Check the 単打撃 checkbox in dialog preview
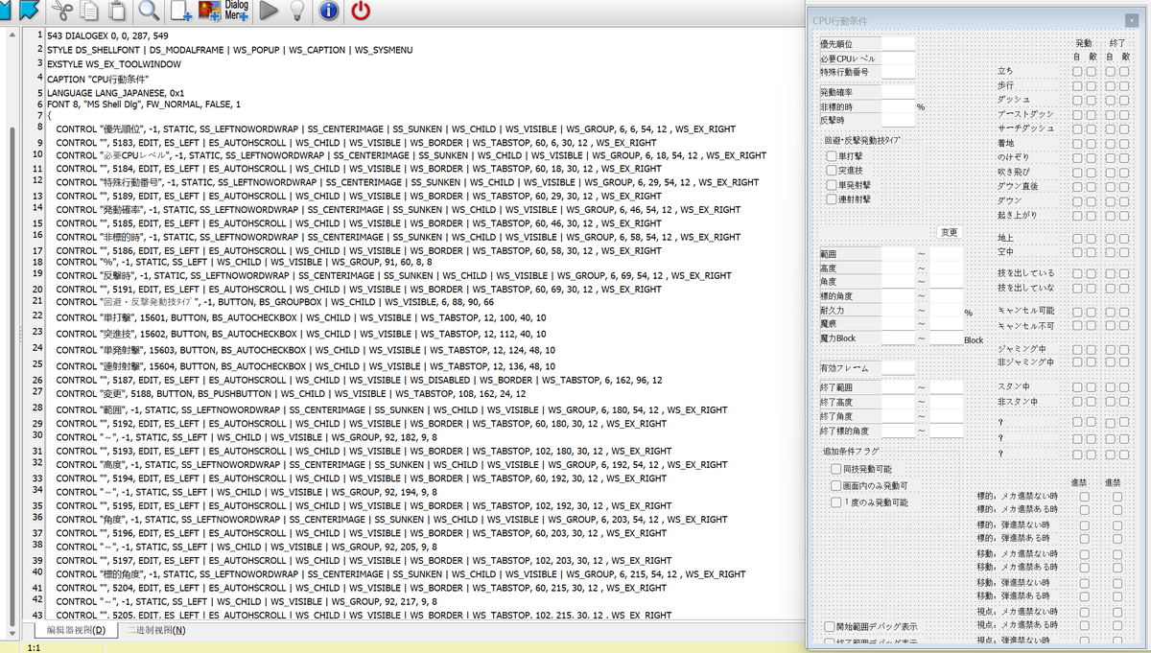 pyautogui.click(x=833, y=155)
